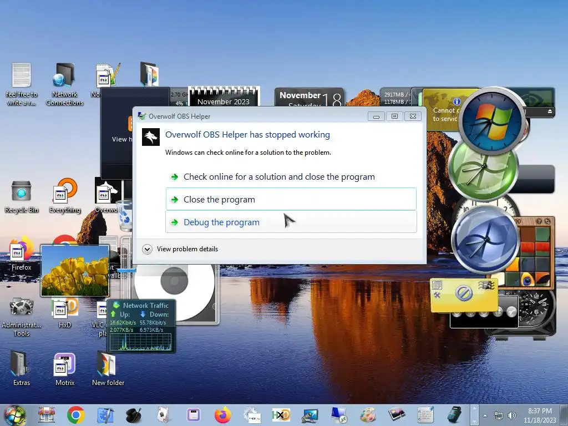The height and width of the screenshot is (426, 568).
Task: Open the 'feel free to write a r...' text file
Action: tap(22, 85)
